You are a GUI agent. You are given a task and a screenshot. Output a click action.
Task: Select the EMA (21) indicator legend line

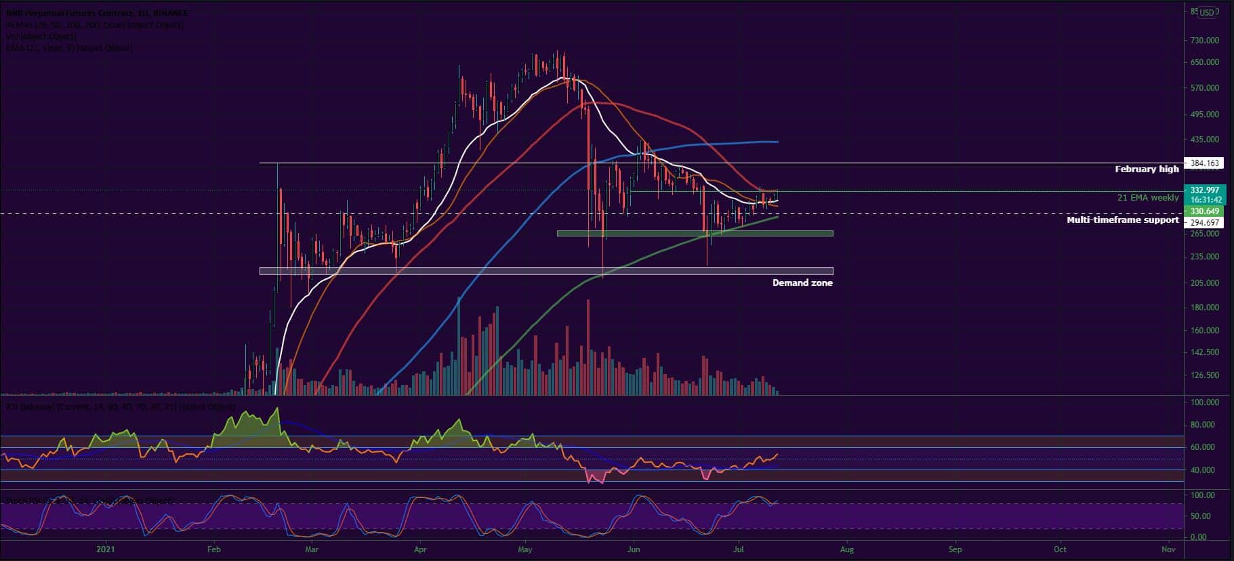coord(69,48)
